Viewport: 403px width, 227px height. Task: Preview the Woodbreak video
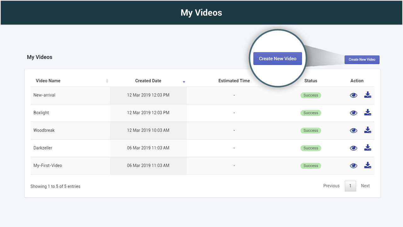(353, 130)
